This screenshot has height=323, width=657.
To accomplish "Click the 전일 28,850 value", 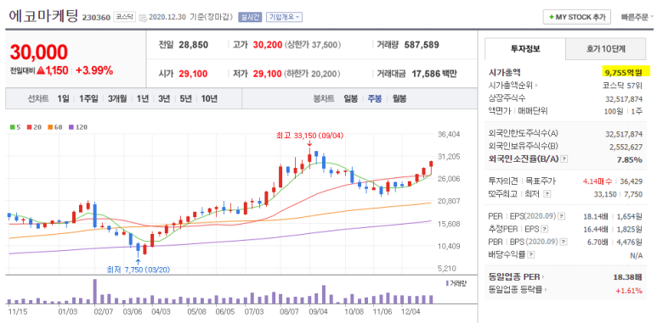I will point(193,45).
